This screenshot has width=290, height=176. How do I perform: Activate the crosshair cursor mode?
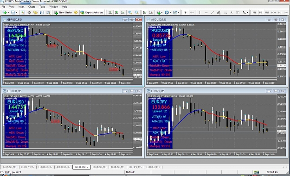coord(192,13)
